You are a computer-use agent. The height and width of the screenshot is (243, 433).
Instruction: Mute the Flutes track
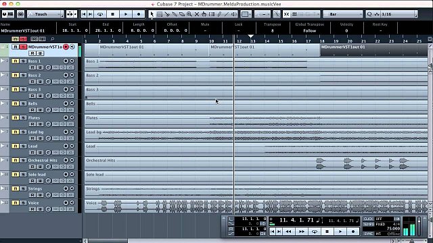pos(16,117)
